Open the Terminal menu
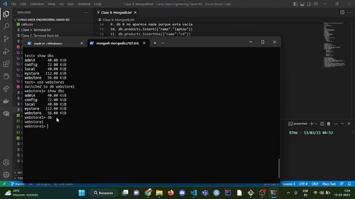The height and width of the screenshot is (199, 355). 84,4
